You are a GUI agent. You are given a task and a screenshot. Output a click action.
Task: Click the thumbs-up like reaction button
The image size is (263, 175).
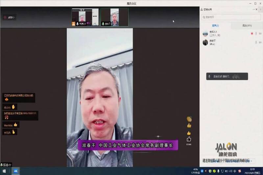tap(189, 139)
